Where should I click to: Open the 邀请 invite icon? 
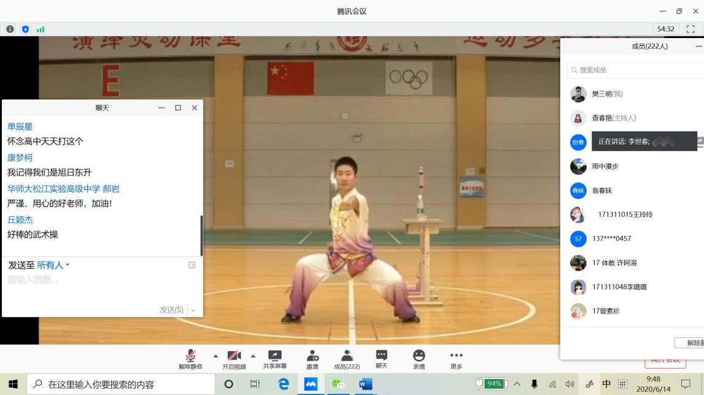coord(312,359)
